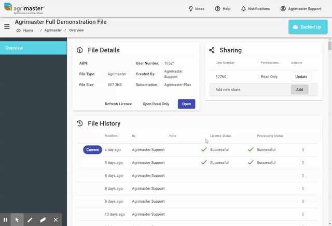Click Licence Status checkmark for Current row

(204, 150)
